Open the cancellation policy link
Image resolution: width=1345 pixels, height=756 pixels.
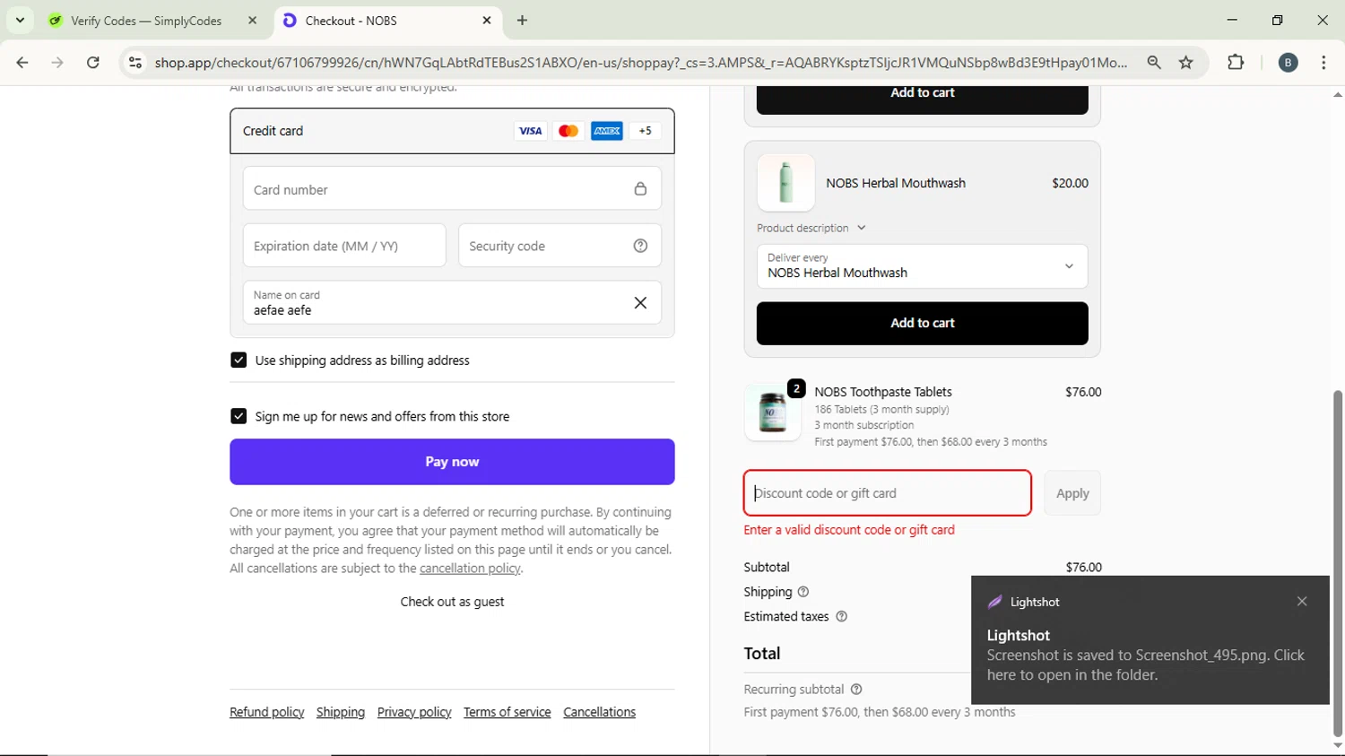(470, 569)
